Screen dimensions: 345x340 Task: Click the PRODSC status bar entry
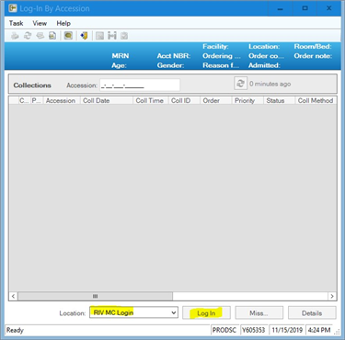(224, 330)
